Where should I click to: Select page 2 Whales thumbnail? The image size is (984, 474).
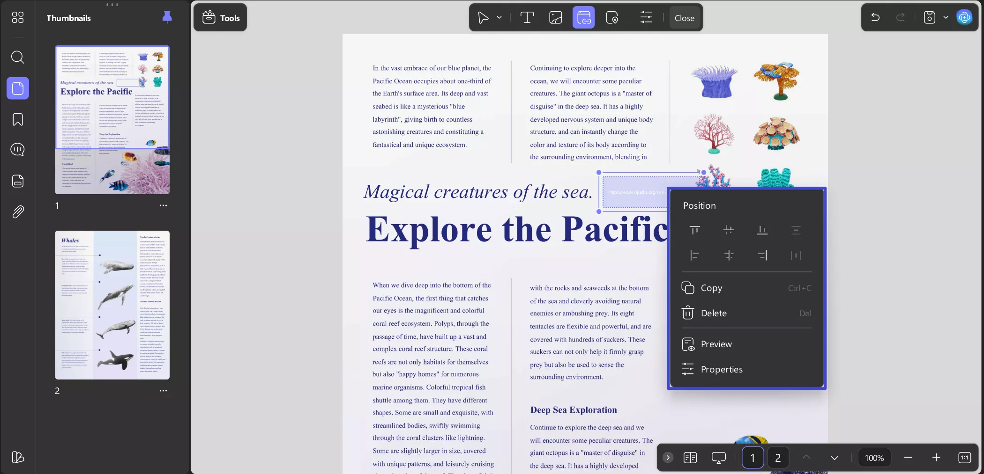tap(112, 305)
